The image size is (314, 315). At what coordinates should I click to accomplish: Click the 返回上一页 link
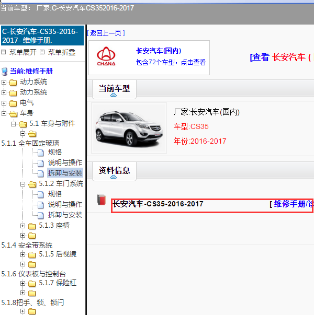pyautogui.click(x=106, y=33)
